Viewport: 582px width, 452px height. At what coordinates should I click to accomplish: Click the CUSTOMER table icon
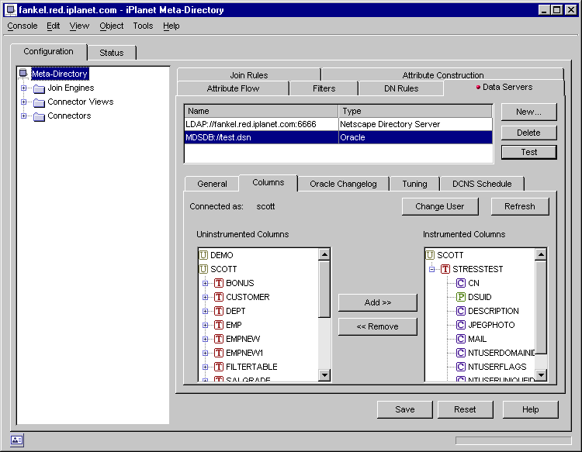point(219,297)
